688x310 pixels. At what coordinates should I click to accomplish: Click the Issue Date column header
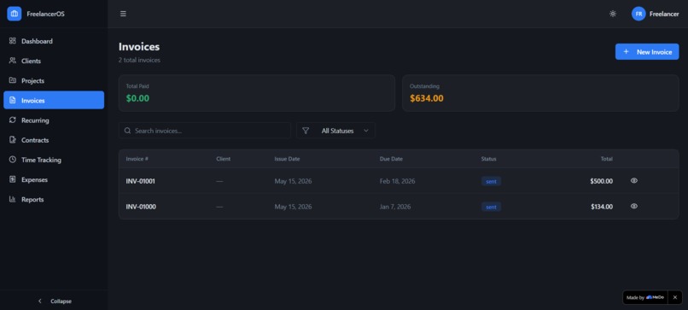click(287, 159)
